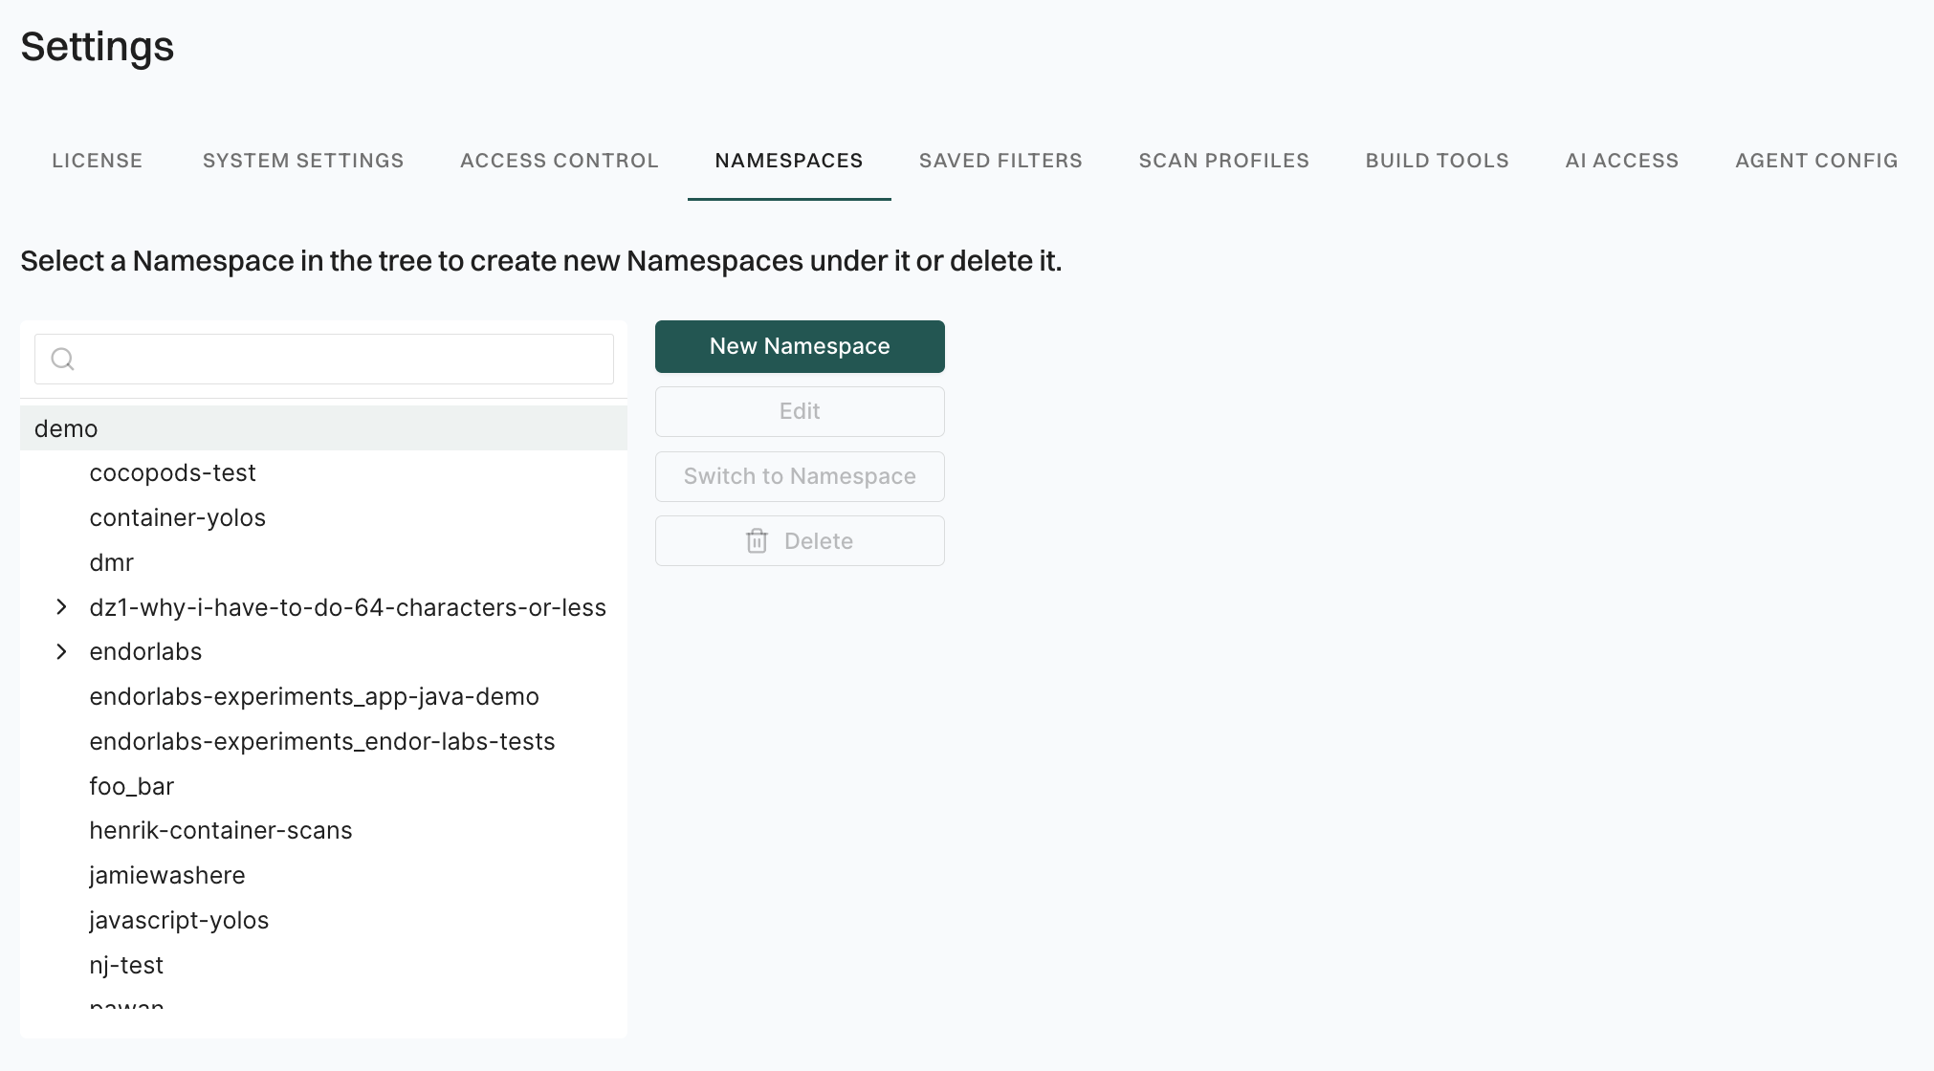Click the Switch to Namespace button
The height and width of the screenshot is (1071, 1934).
(799, 476)
